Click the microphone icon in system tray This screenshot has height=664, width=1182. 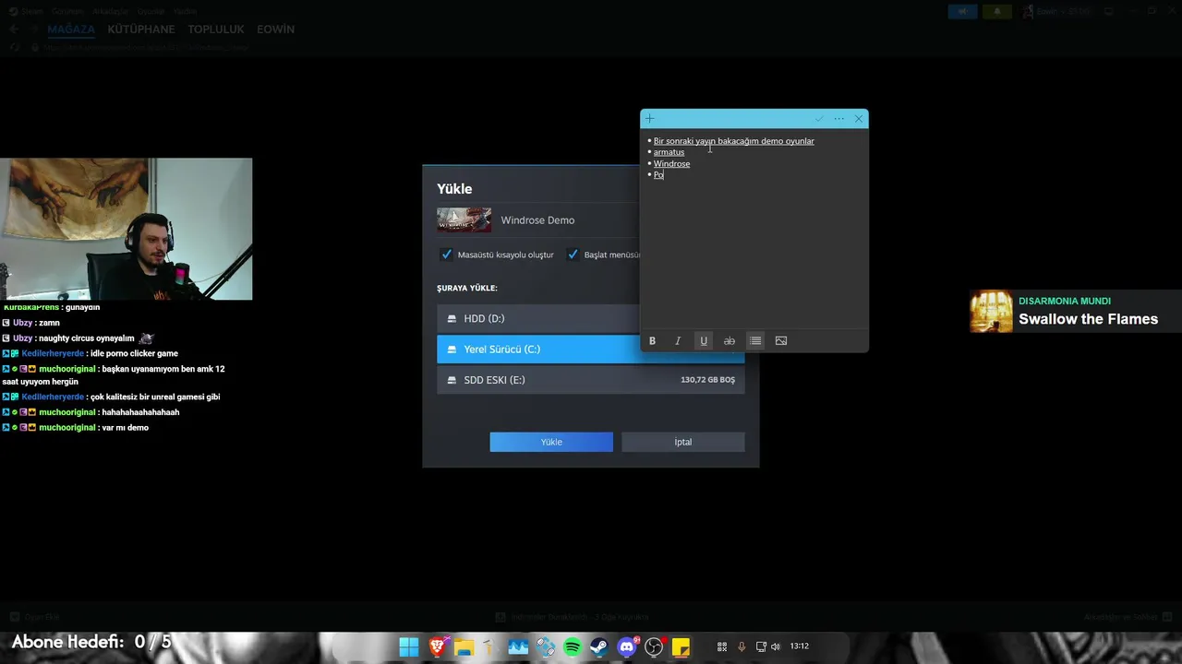[x=742, y=646]
